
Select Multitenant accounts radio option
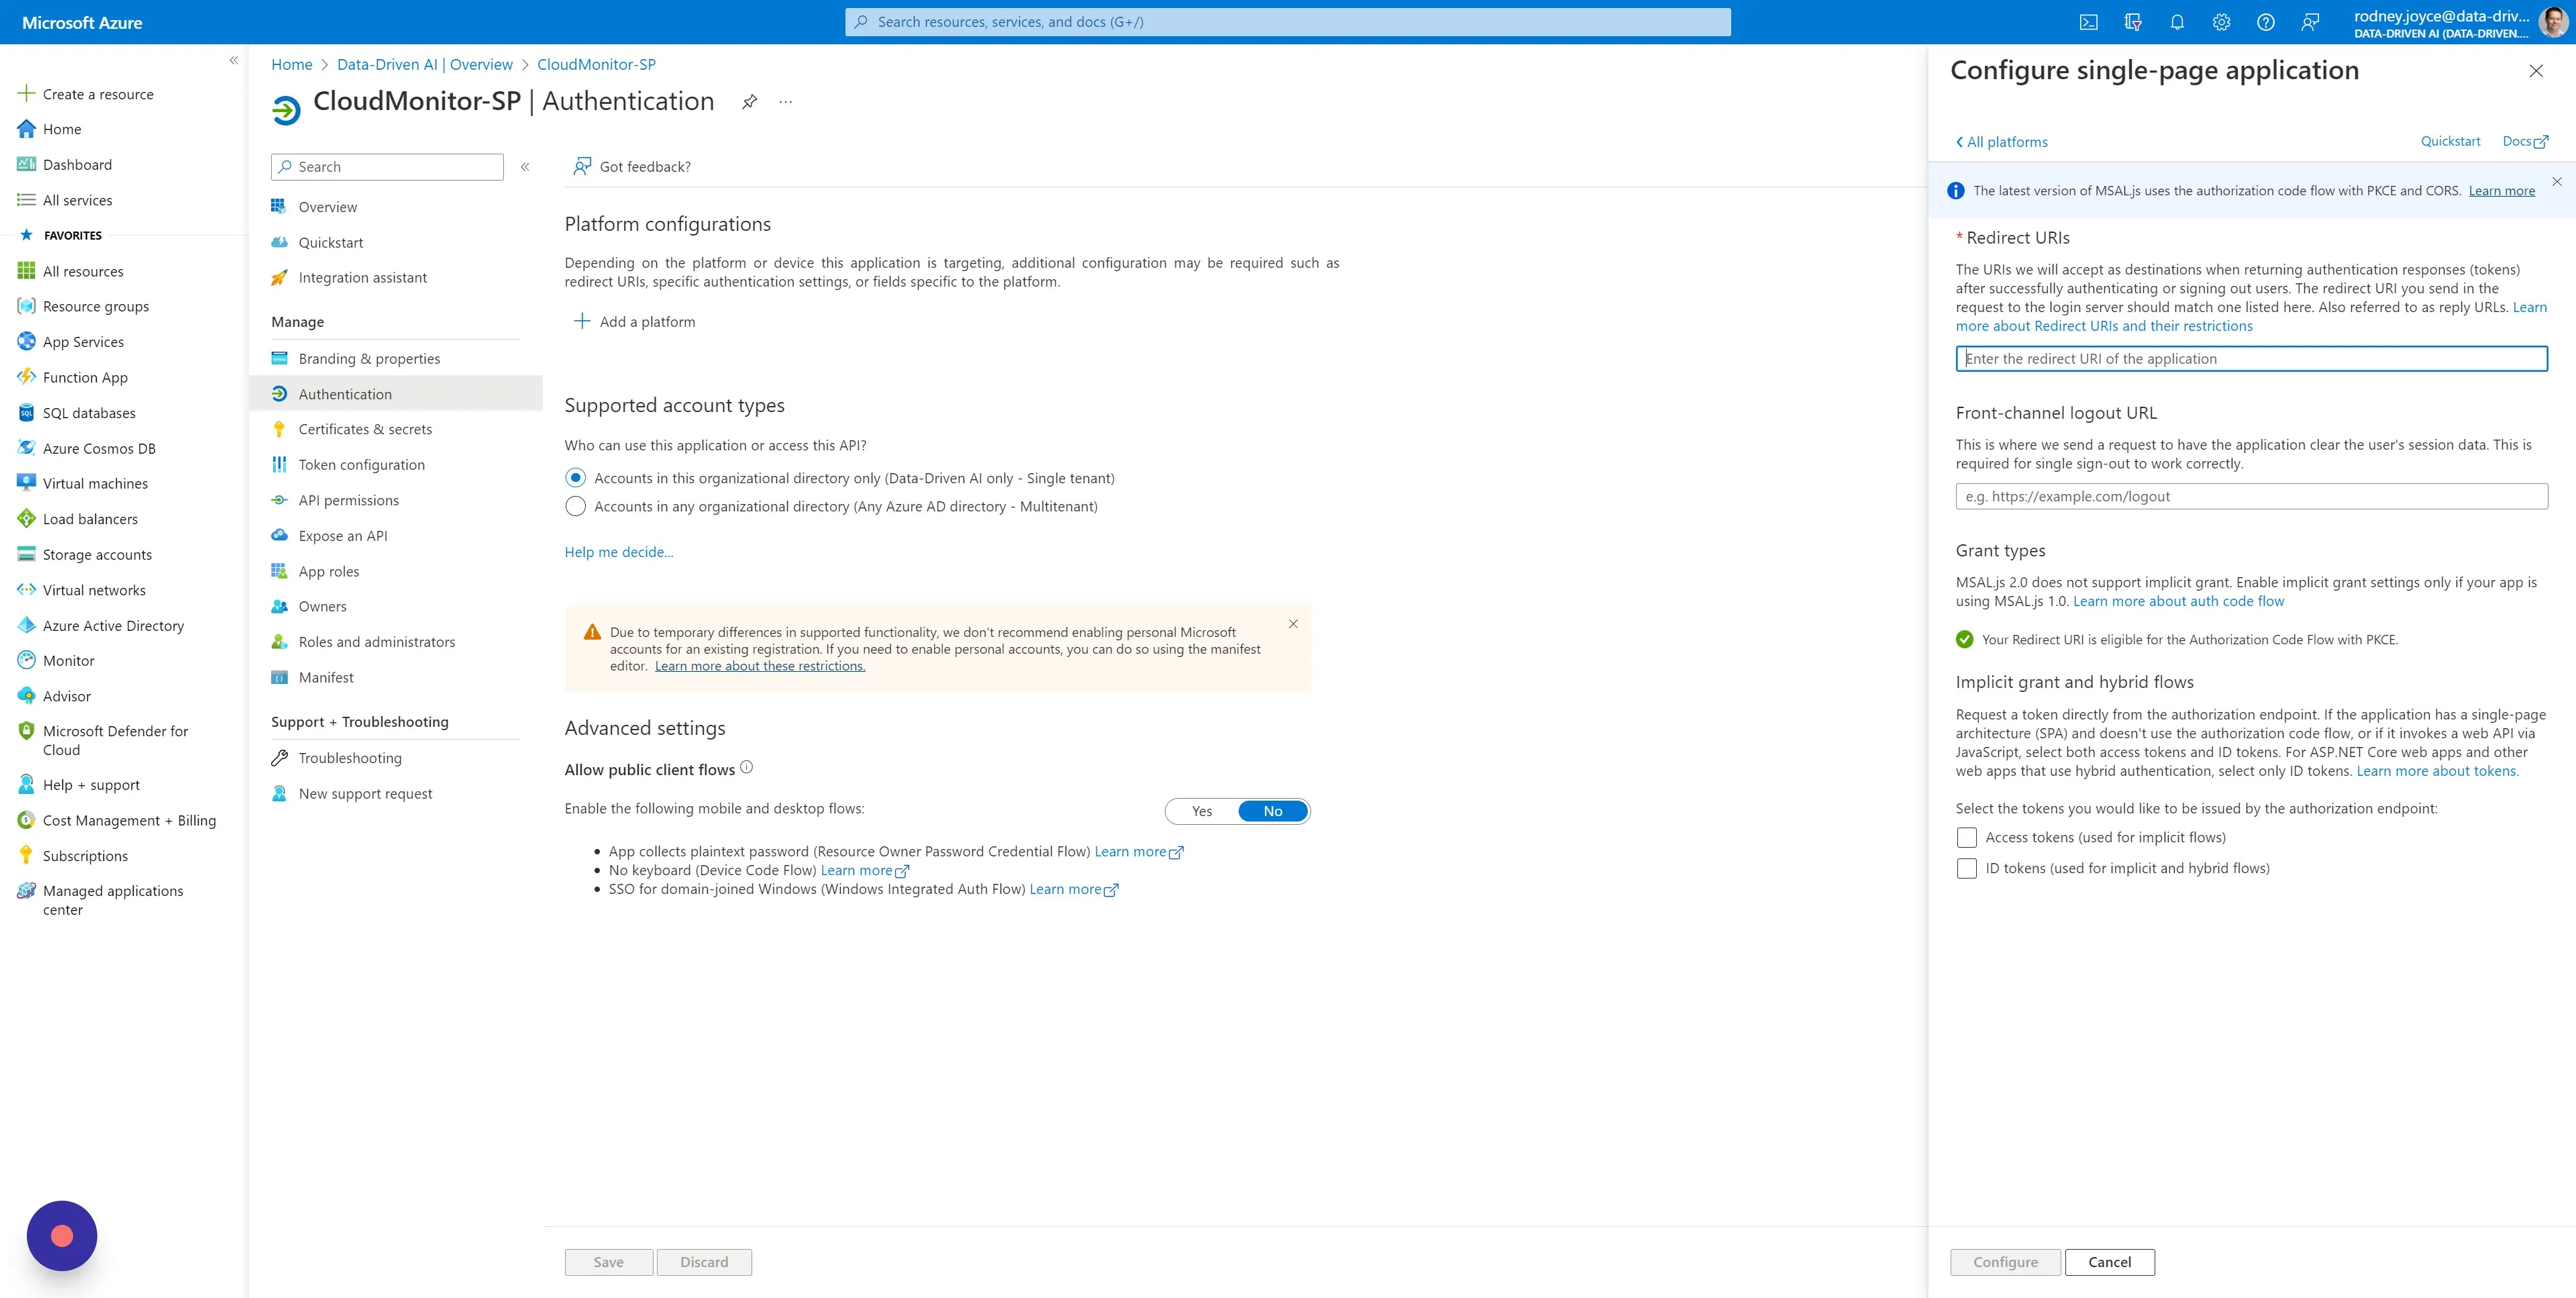coord(575,506)
